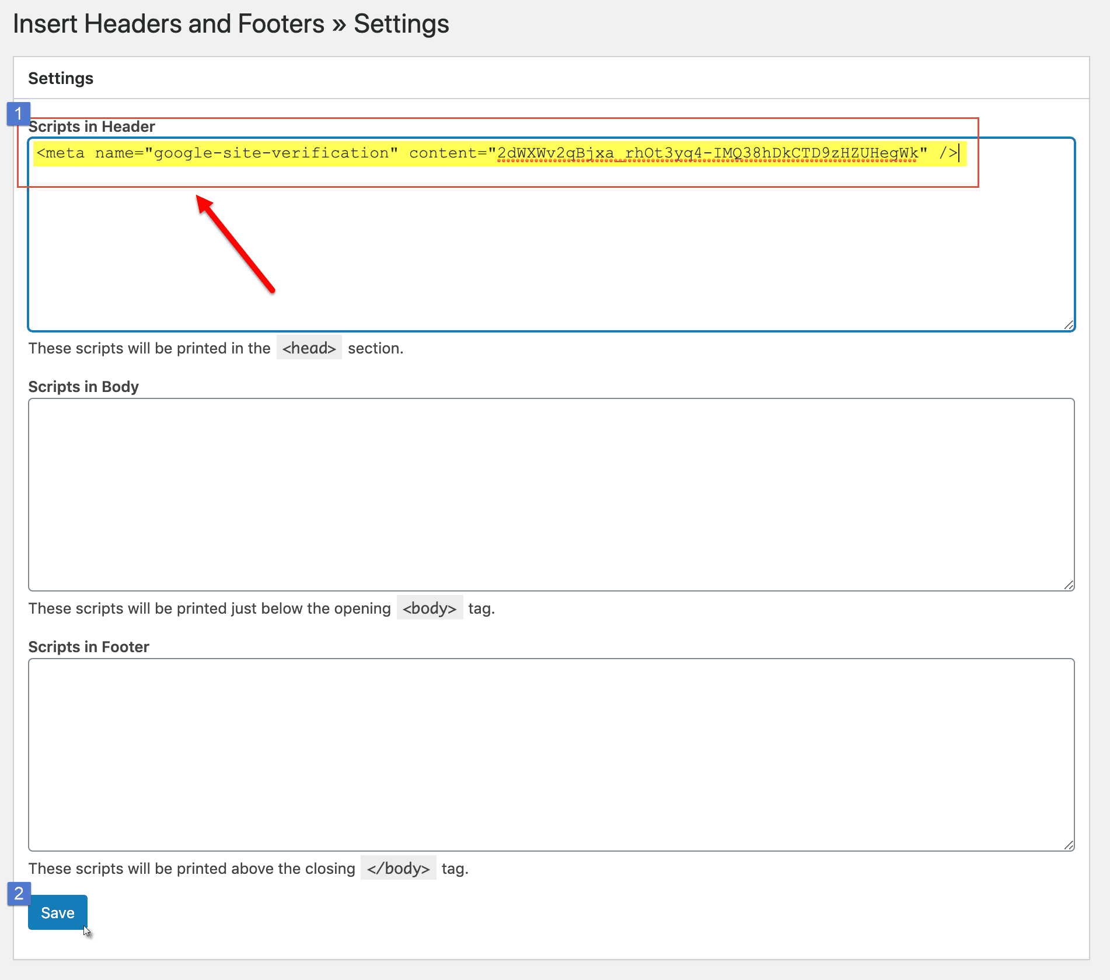Screen dimensions: 1110x980
Task: Click the Save button
Action: tap(57, 912)
